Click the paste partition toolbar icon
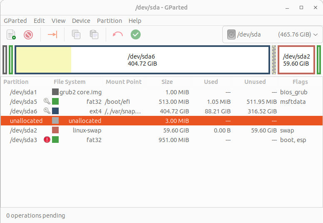This screenshot has width=323, height=223. (94, 34)
